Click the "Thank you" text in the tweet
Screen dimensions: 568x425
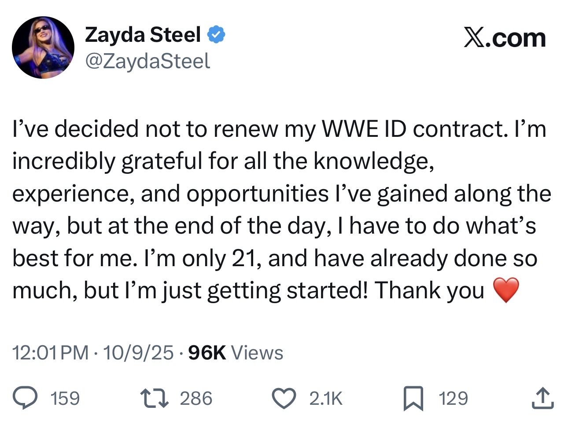429,290
